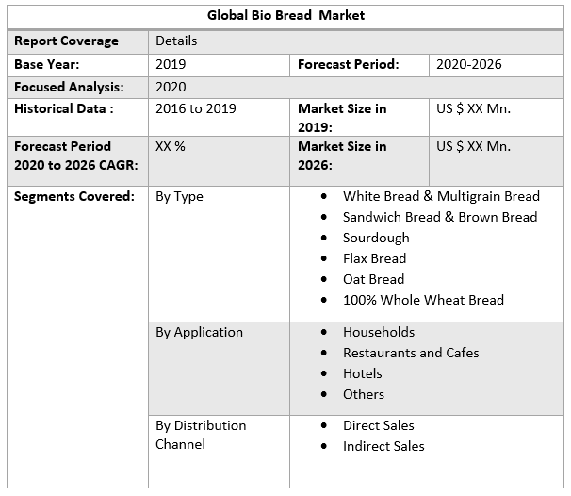Click the 2016 to 2019 historical value
Viewport: 571px width, 496px height.
click(195, 108)
